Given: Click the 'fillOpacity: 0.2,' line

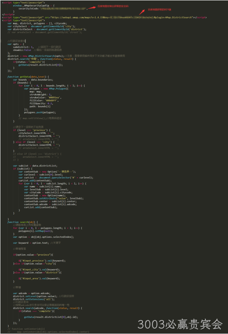Looking at the screenshot, I should tap(41, 103).
